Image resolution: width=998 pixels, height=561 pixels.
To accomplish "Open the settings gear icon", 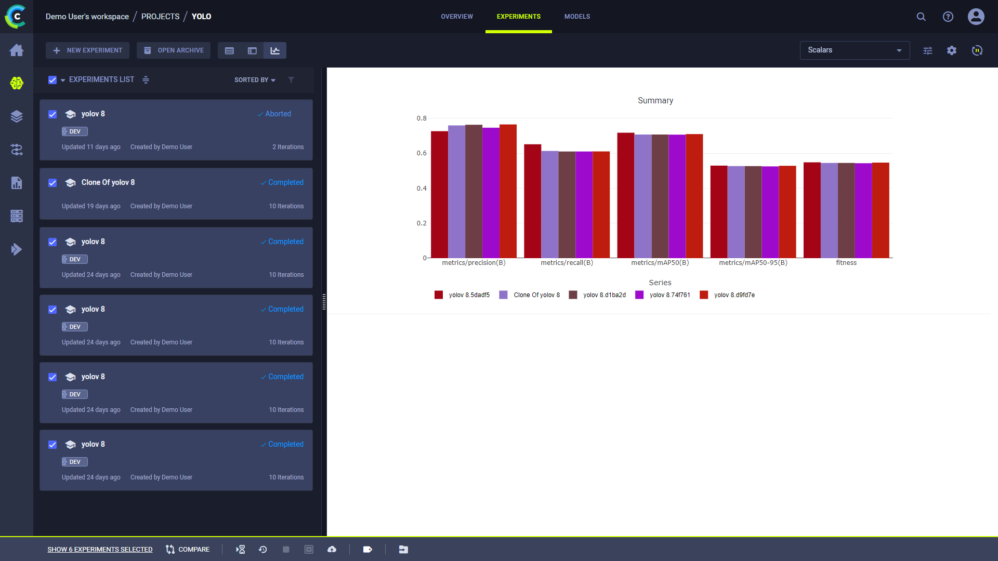I will click(952, 50).
